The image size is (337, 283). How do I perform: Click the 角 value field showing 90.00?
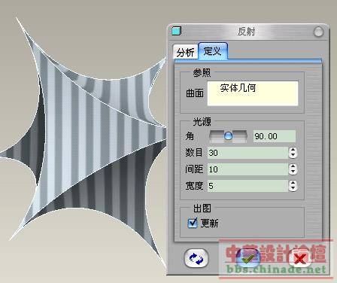tap(275, 136)
